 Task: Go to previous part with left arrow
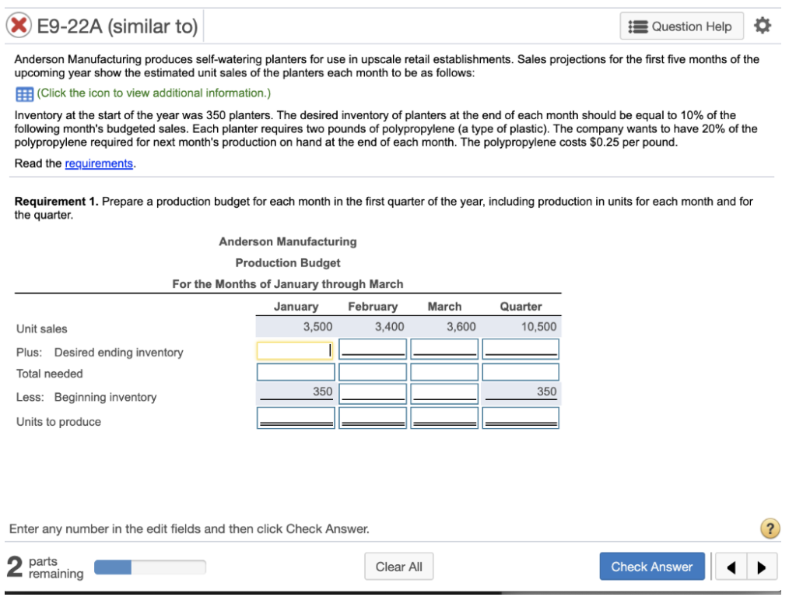[730, 567]
